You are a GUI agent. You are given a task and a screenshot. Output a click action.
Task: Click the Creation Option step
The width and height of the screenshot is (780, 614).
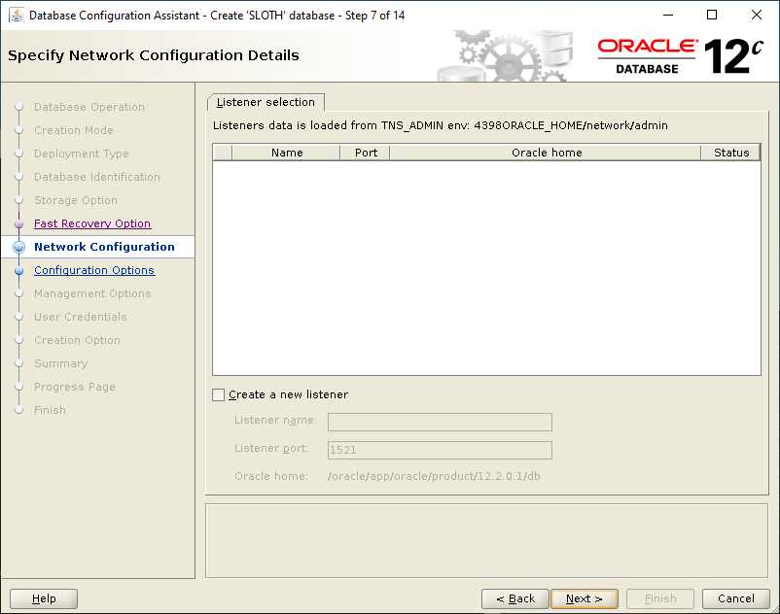click(x=77, y=340)
